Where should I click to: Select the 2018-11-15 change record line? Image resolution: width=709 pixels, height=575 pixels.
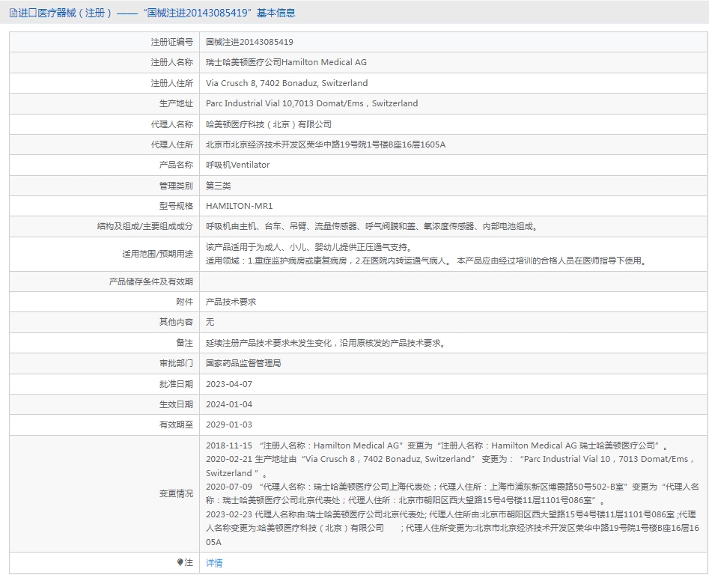point(438,445)
